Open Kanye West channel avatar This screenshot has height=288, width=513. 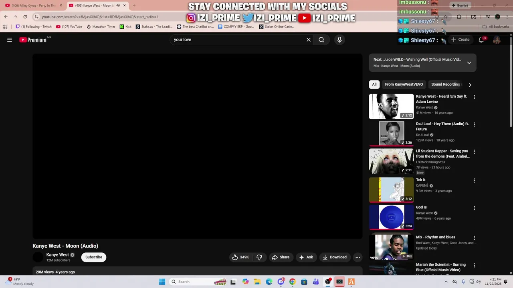(38, 257)
